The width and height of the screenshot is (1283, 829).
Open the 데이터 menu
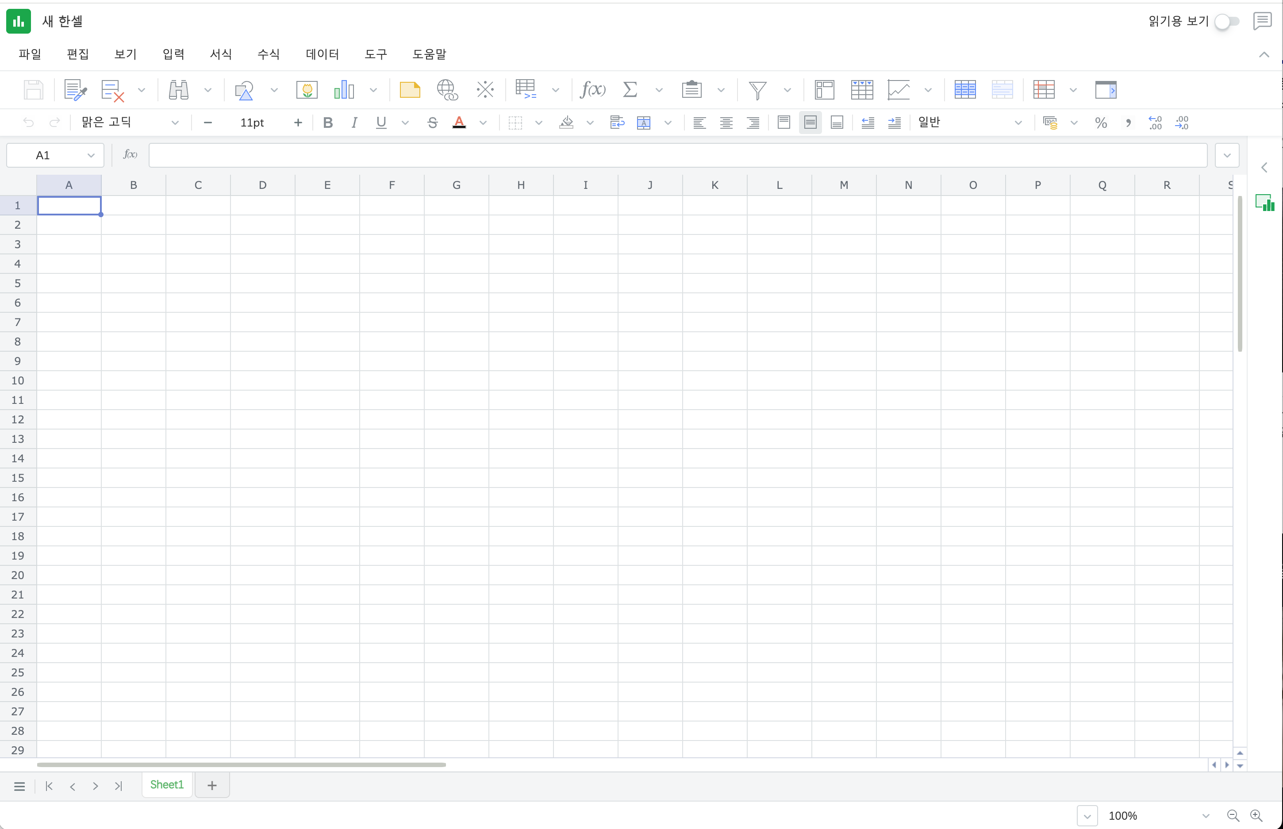[322, 54]
